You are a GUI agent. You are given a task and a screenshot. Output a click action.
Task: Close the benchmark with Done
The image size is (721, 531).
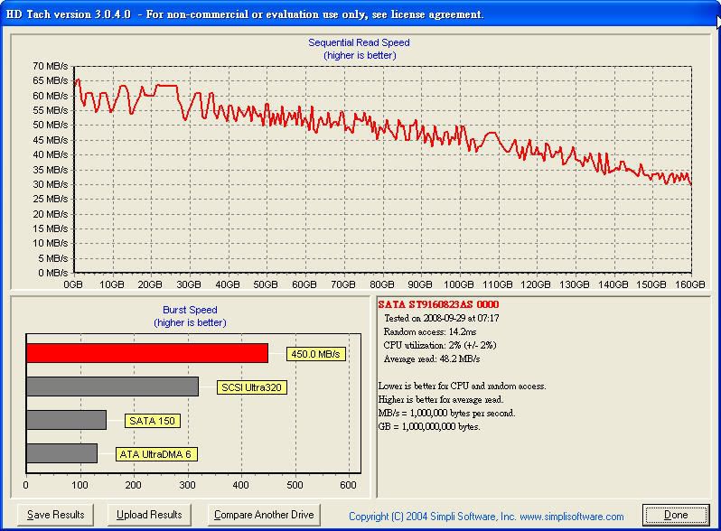676,515
